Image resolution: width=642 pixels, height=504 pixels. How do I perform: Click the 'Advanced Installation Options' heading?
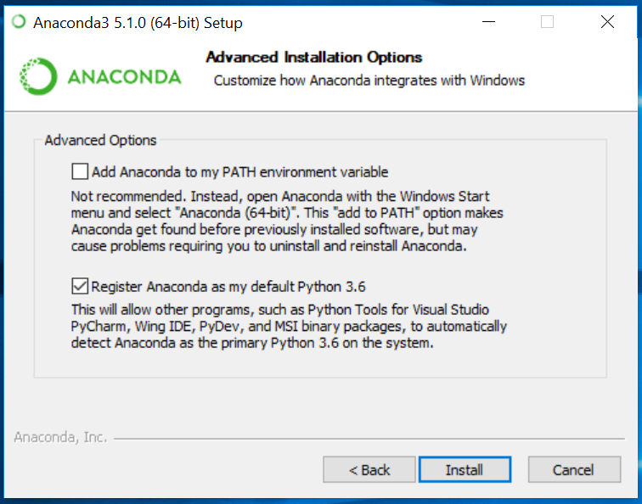click(x=314, y=58)
